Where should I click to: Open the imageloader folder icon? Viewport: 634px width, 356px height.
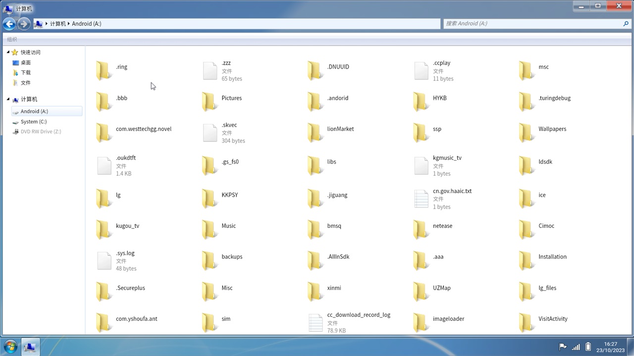point(421,323)
